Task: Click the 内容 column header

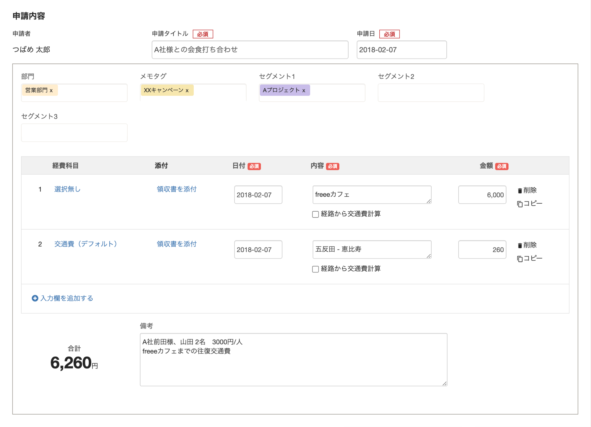Action: point(317,166)
